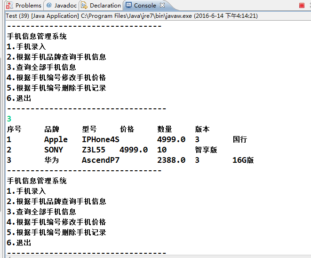Click the Console monitor icon

(x=128, y=5)
